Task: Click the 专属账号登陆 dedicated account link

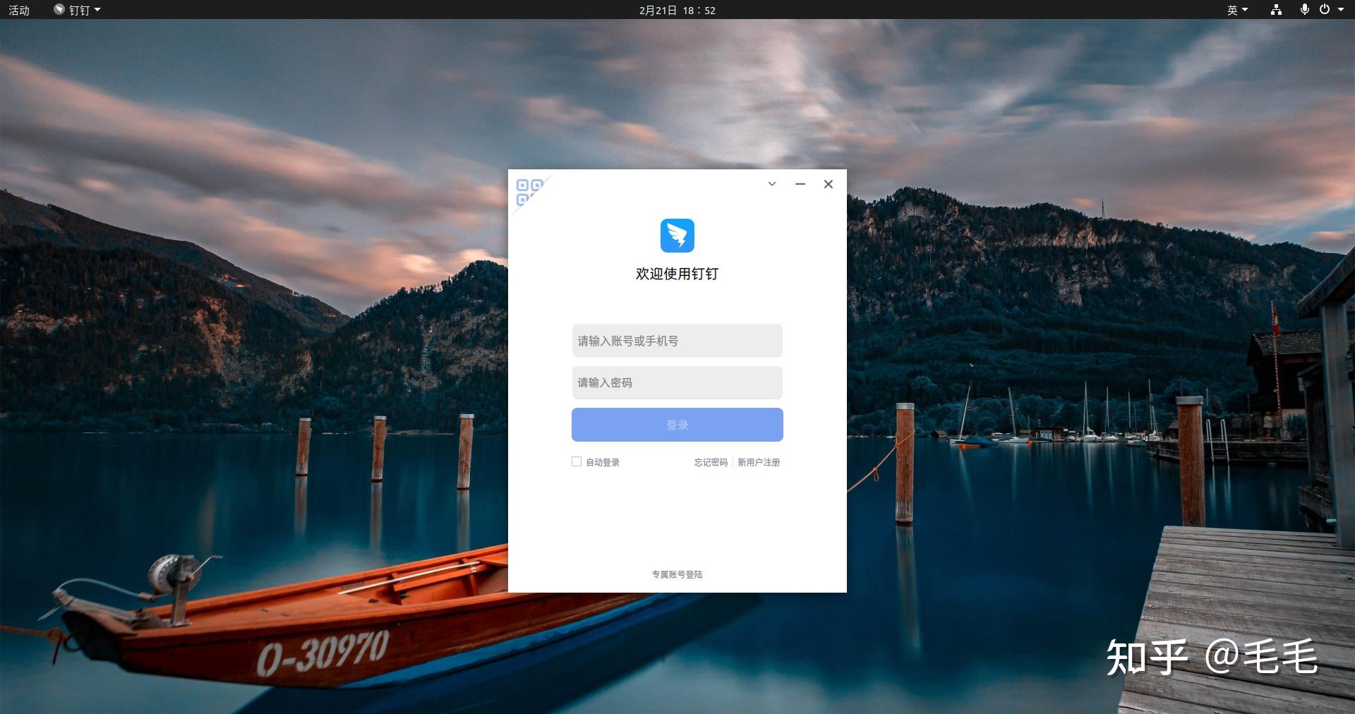Action: pos(677,574)
